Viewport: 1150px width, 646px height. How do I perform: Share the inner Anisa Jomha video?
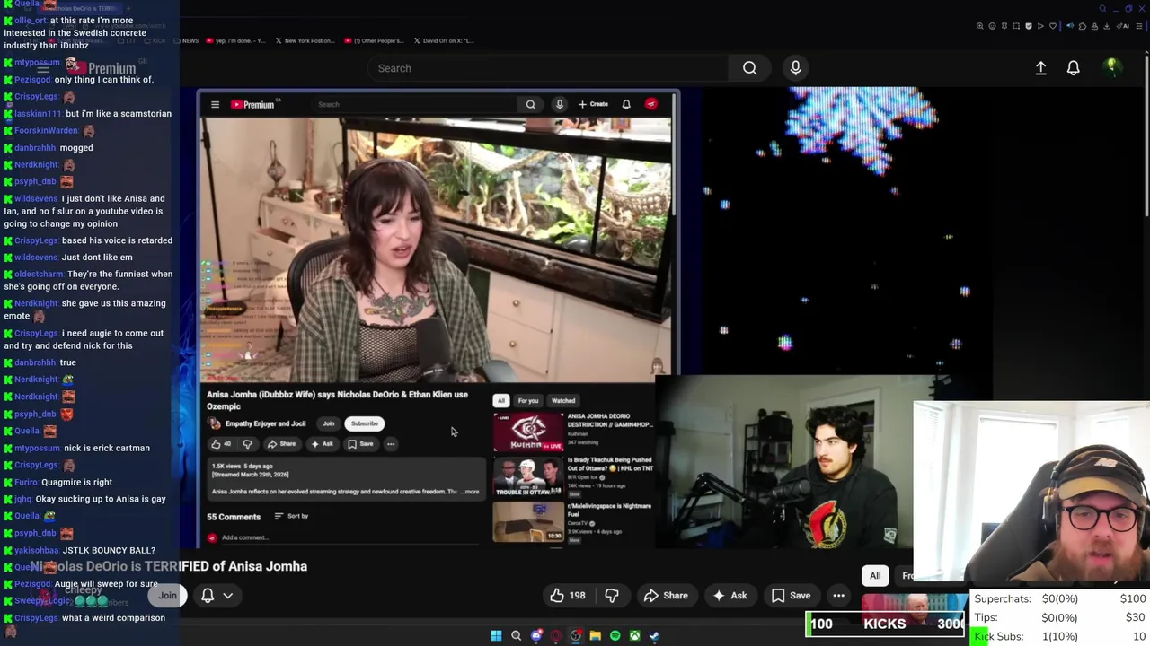pos(281,444)
